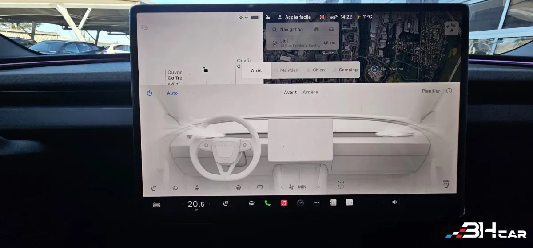533x248 pixels.
Task: Toggle heated steering wheel
Action: [196, 188]
